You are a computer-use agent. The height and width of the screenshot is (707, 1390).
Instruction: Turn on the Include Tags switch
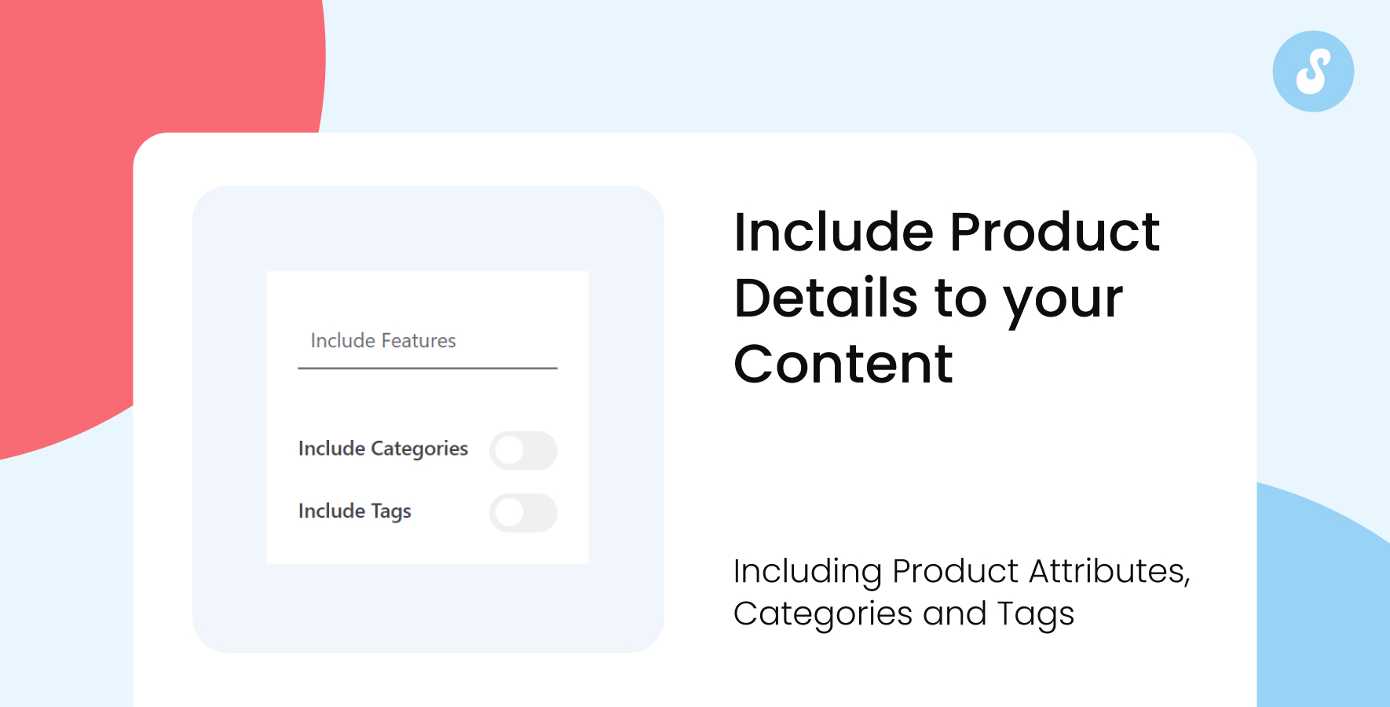coord(523,513)
